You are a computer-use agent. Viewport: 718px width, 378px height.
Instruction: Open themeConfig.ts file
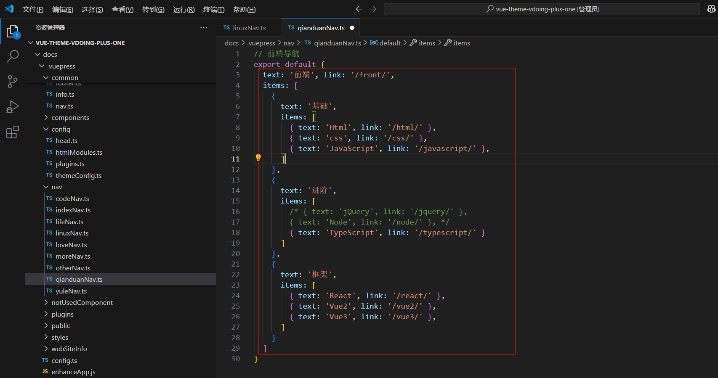(120, 175)
